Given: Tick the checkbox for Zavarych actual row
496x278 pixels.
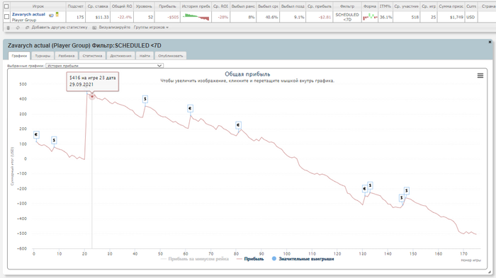Looking at the screenshot, I should [6, 17].
